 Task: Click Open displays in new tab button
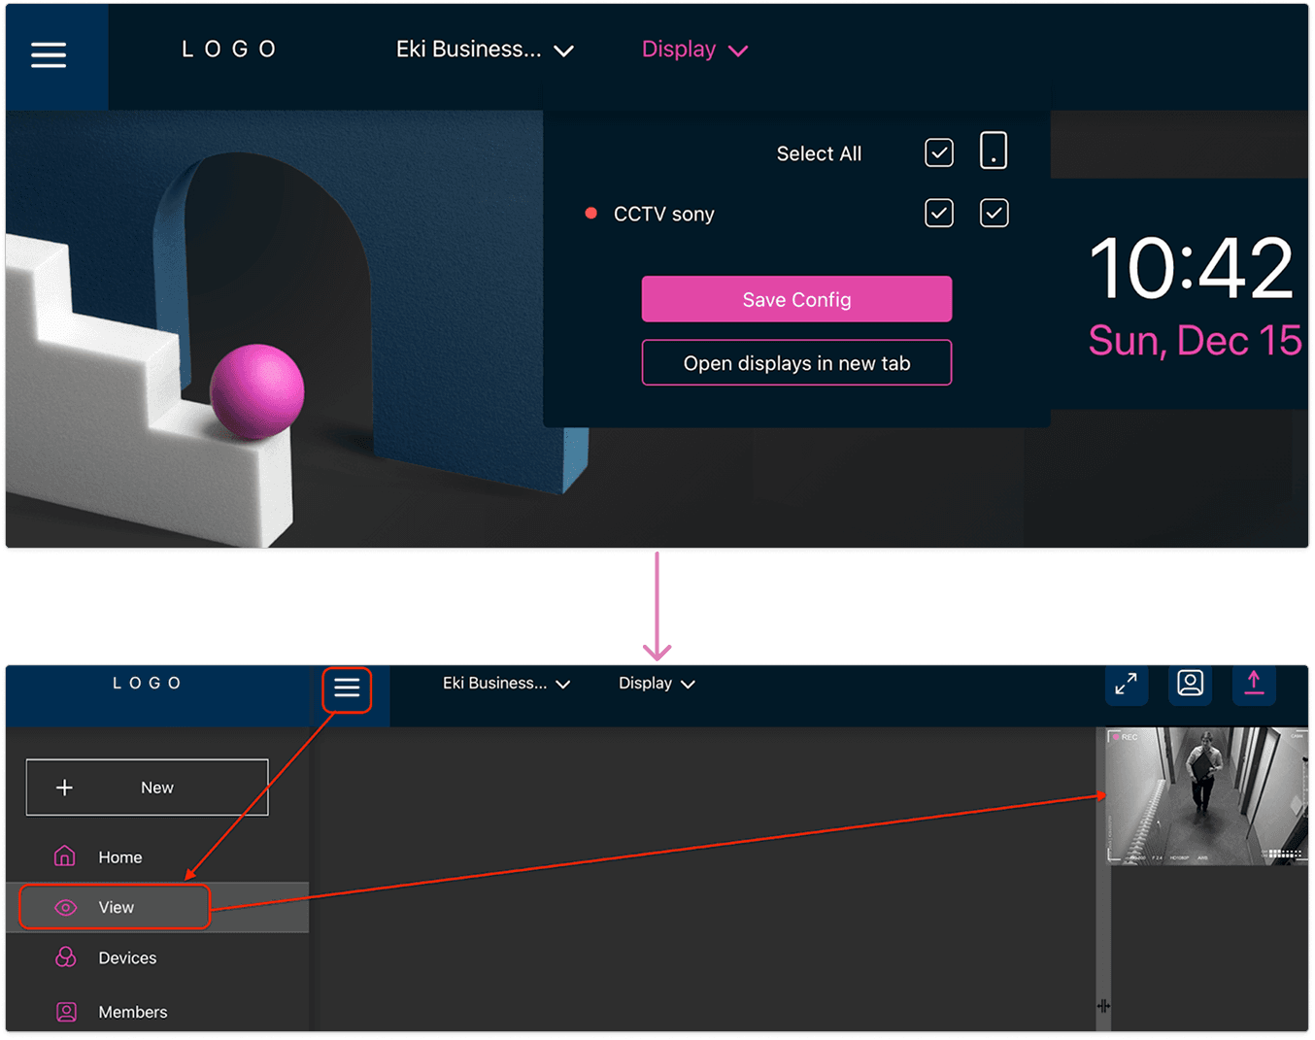(x=796, y=363)
